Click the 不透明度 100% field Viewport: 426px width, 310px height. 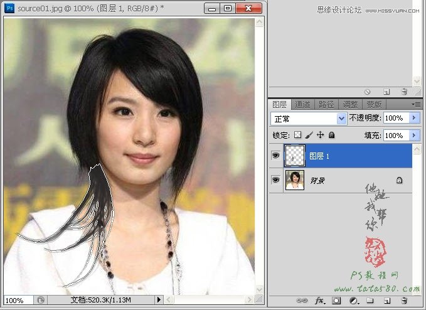click(396, 118)
